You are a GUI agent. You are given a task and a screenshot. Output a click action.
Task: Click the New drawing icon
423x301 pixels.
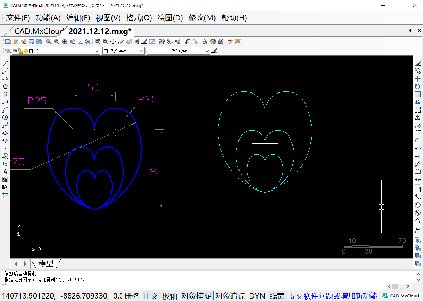(8, 42)
